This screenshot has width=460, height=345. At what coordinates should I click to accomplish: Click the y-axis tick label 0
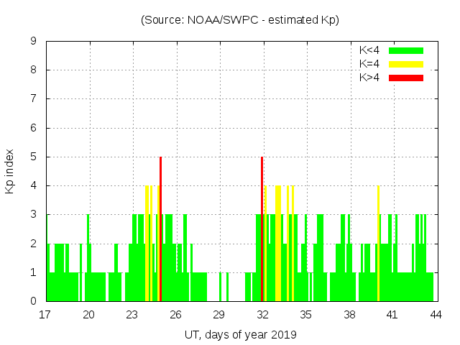(x=34, y=301)
